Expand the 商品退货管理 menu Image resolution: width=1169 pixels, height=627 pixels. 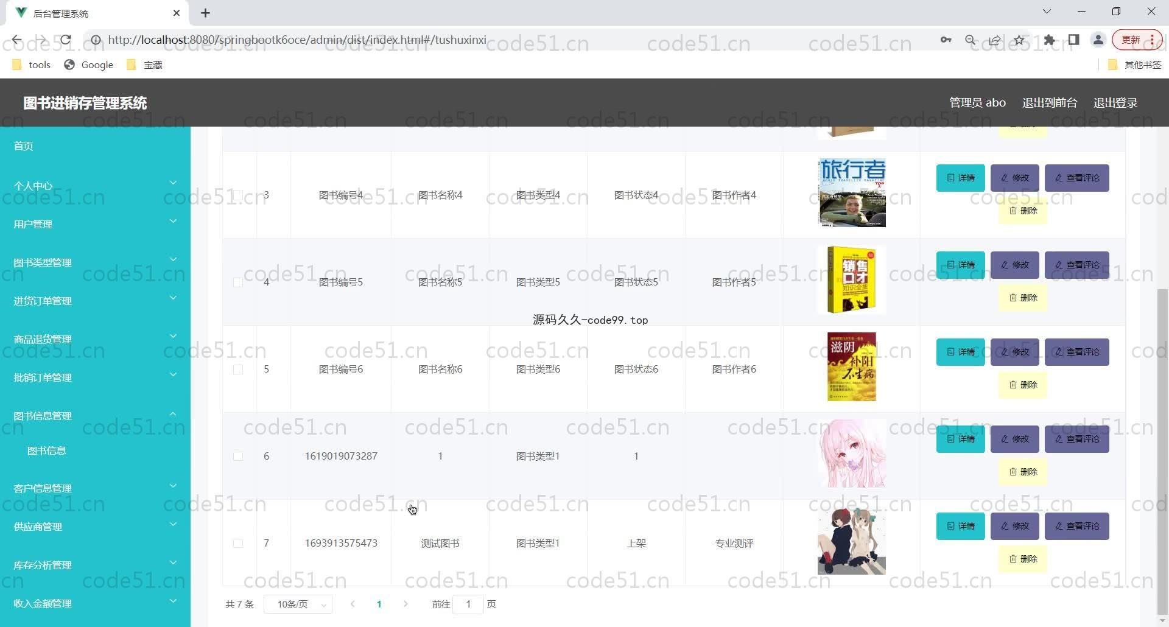[95, 338]
